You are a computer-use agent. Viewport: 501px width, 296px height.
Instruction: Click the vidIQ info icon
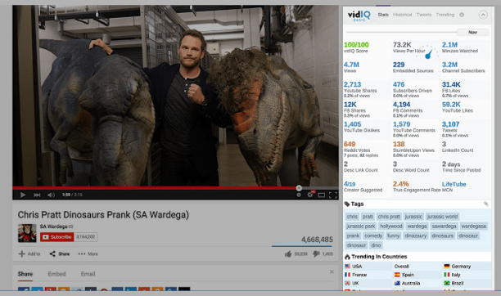pos(462,15)
